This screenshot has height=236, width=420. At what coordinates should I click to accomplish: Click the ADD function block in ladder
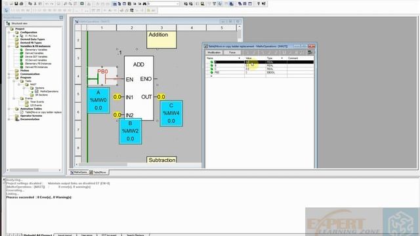coord(138,88)
